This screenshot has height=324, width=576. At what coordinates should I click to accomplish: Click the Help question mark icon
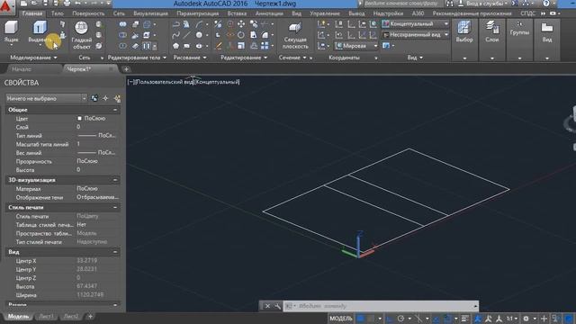546,4
